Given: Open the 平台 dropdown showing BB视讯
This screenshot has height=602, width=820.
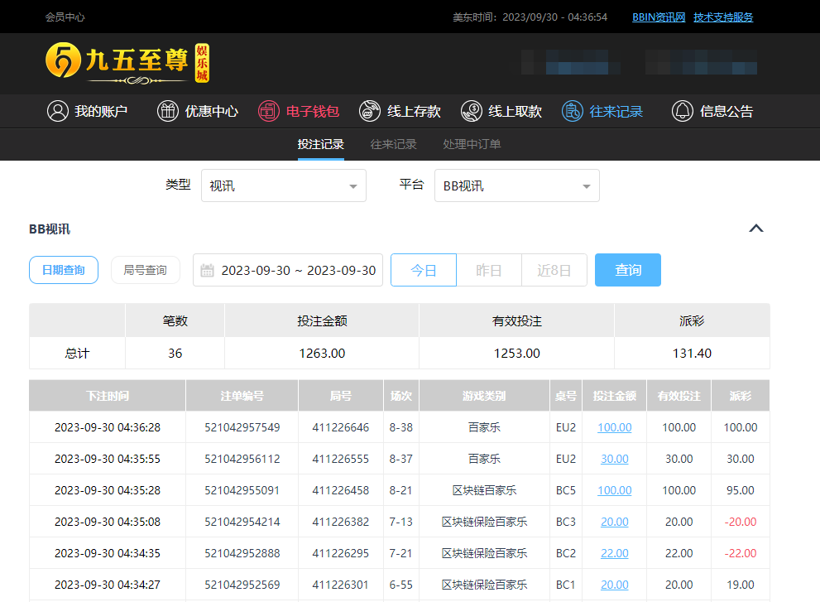Looking at the screenshot, I should (x=516, y=185).
